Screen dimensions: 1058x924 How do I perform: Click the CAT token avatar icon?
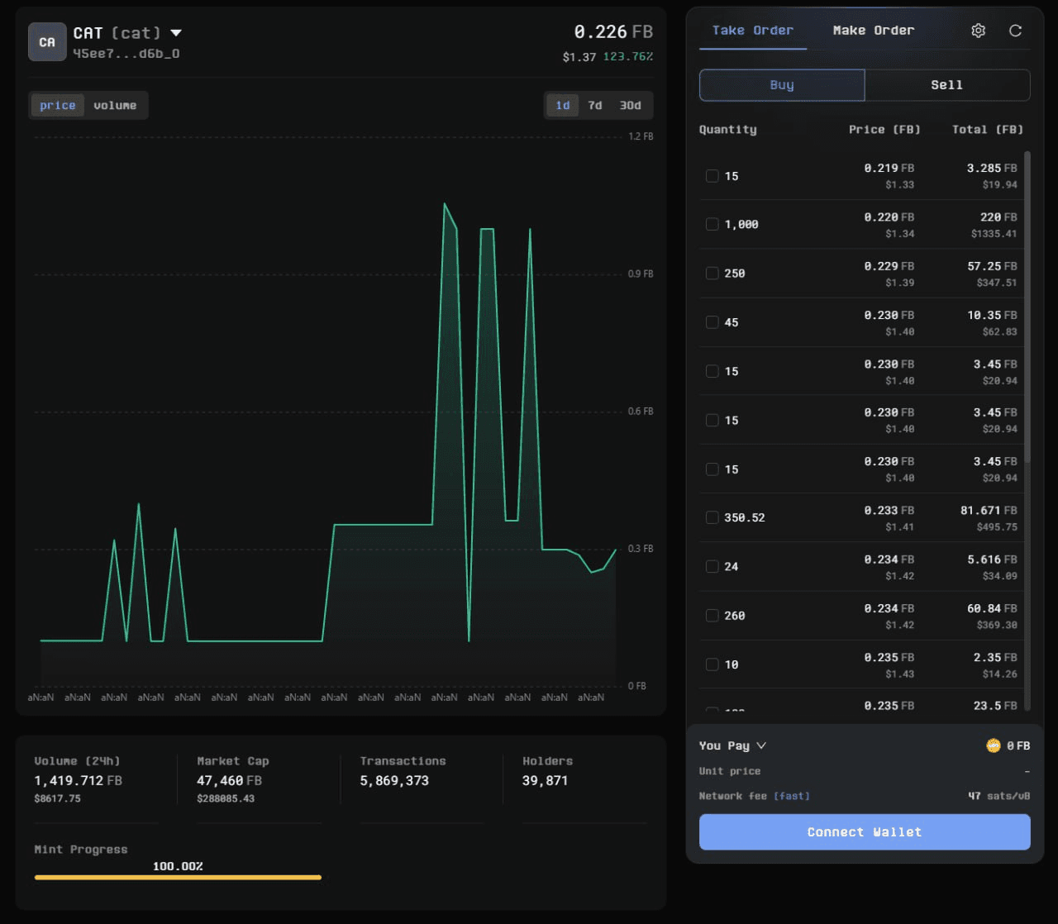coord(47,42)
